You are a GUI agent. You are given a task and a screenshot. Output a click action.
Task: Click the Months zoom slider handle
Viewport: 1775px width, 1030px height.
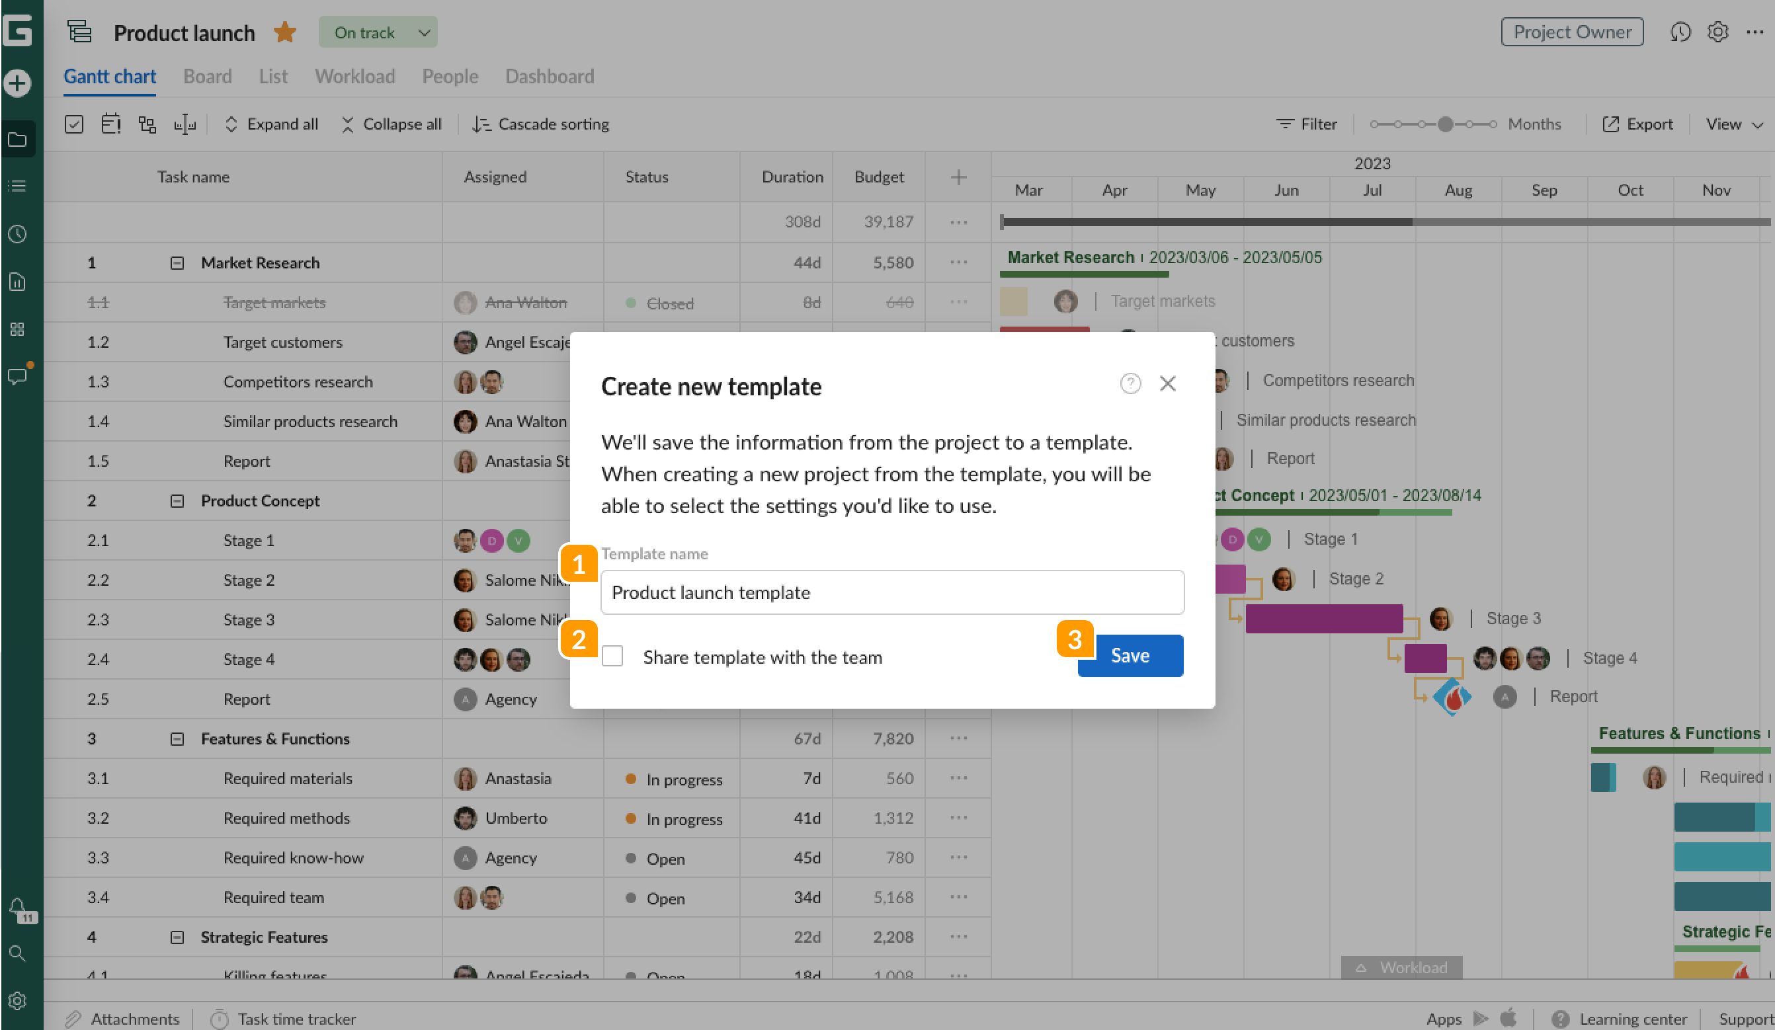[x=1444, y=124]
